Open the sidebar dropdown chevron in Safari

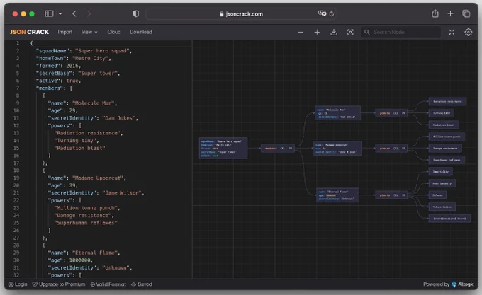coord(60,14)
